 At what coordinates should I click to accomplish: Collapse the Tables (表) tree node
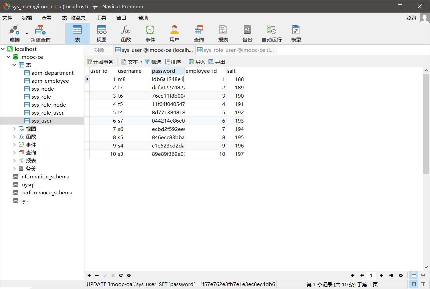(x=14, y=65)
